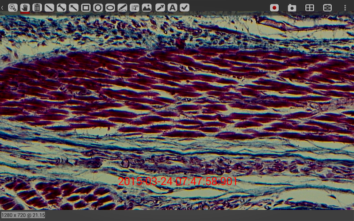The width and height of the screenshot is (354, 221).
Task: Select the freehand pen tool
Action: pos(123,8)
